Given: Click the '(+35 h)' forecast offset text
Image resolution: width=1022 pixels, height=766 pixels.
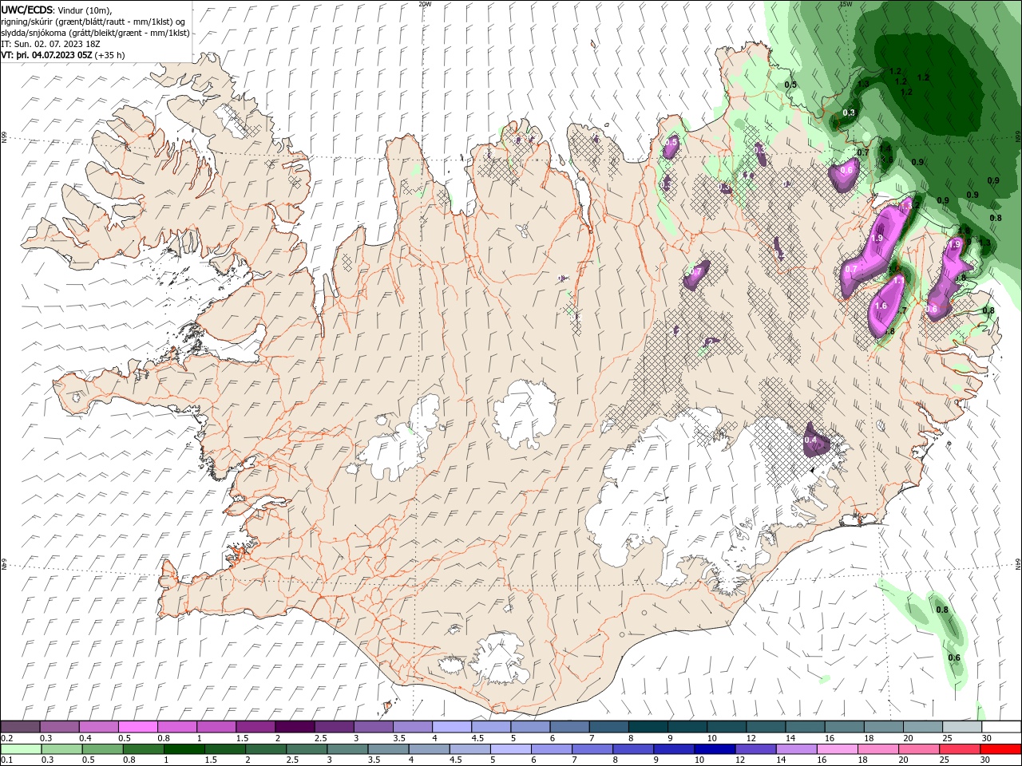Looking at the screenshot, I should [x=109, y=55].
